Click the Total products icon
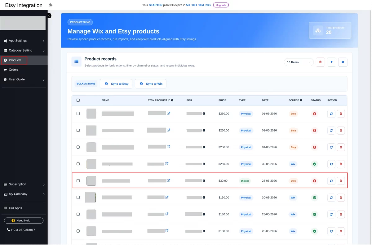 click(318, 30)
